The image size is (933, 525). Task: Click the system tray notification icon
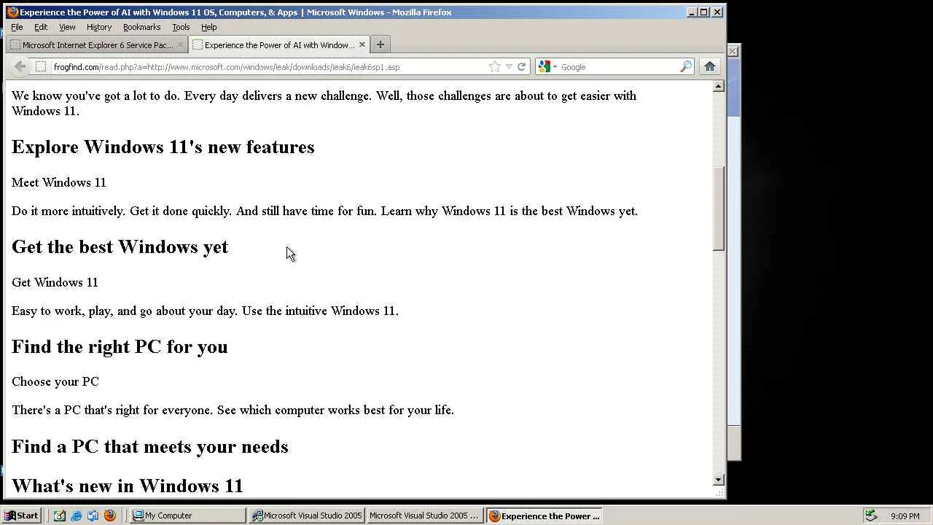point(870,516)
